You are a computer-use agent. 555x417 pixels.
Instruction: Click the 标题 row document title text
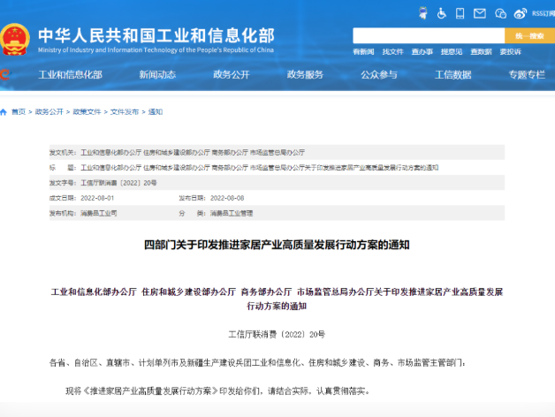click(x=260, y=168)
